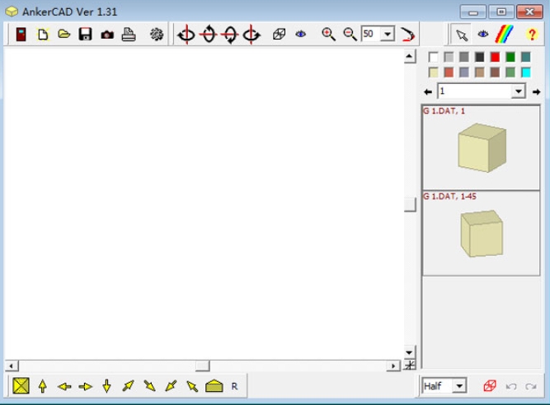This screenshot has height=405, width=550.
Task: Click the yellow up arrow
Action: (x=43, y=386)
